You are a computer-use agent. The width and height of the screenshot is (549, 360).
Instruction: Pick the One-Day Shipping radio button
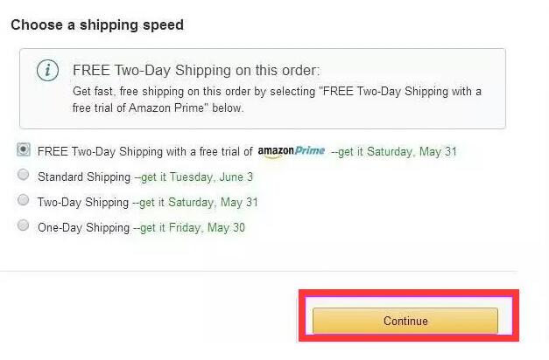(24, 225)
